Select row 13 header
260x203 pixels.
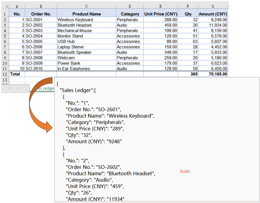click(5, 80)
